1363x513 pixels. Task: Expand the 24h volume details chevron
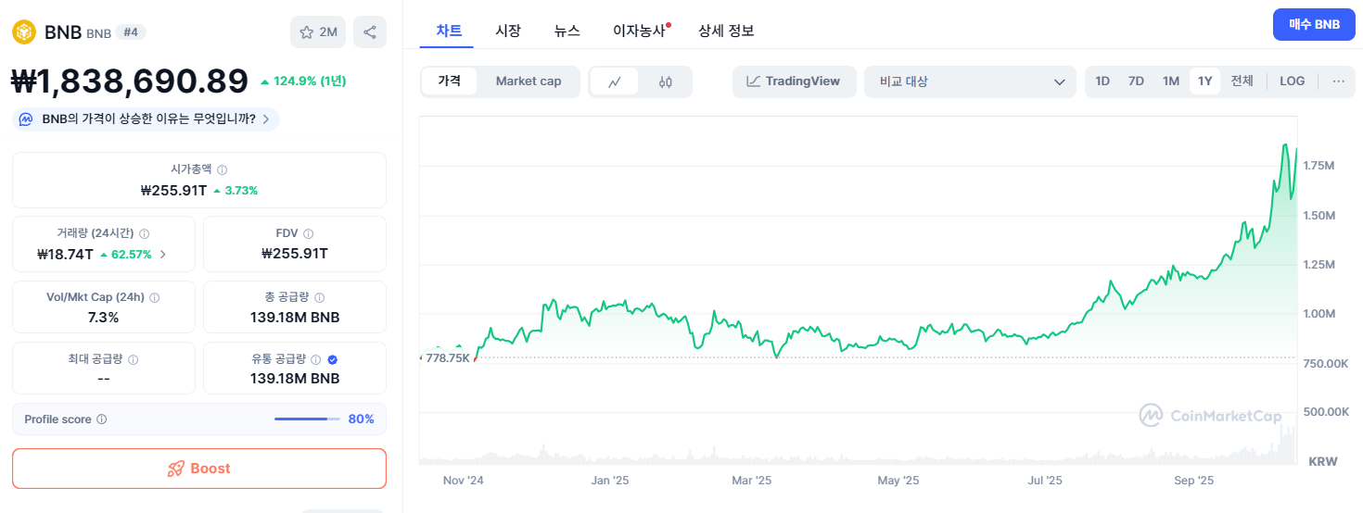163,255
